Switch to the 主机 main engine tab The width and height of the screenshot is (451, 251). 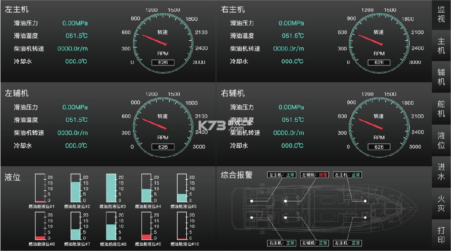pyautogui.click(x=441, y=46)
